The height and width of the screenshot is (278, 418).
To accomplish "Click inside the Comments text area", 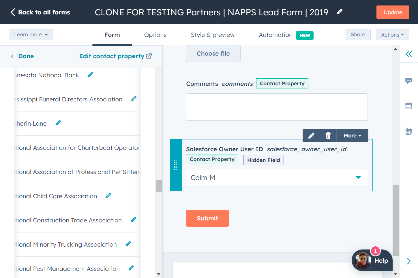I will coord(277,107).
